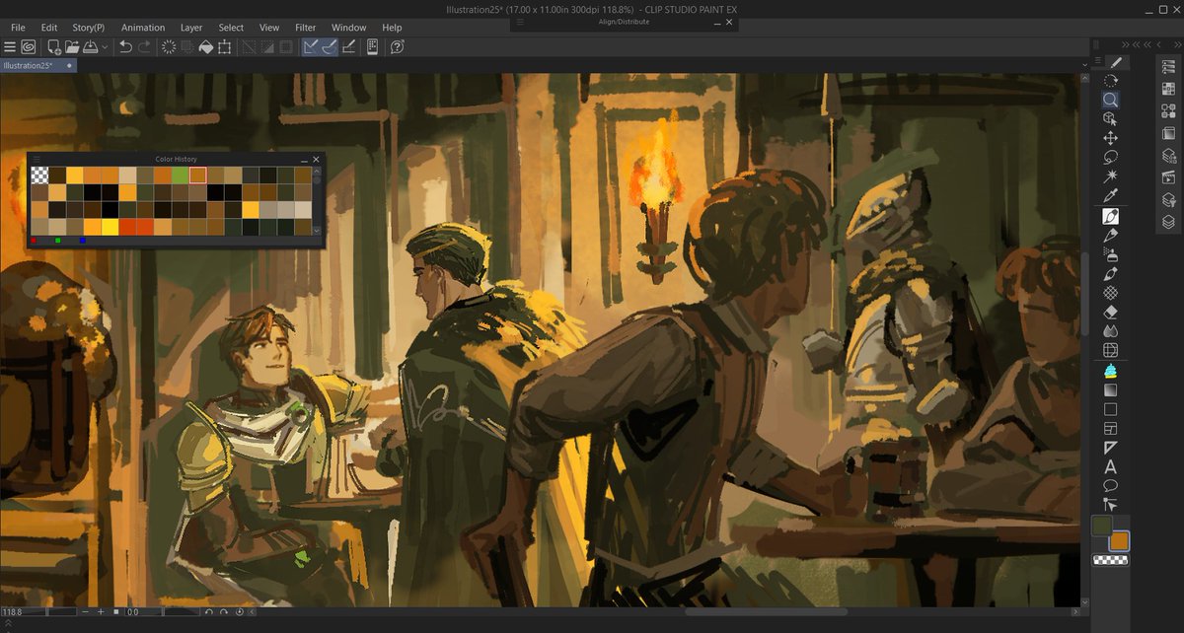
Task: Open the support question-mark icon
Action: (398, 46)
